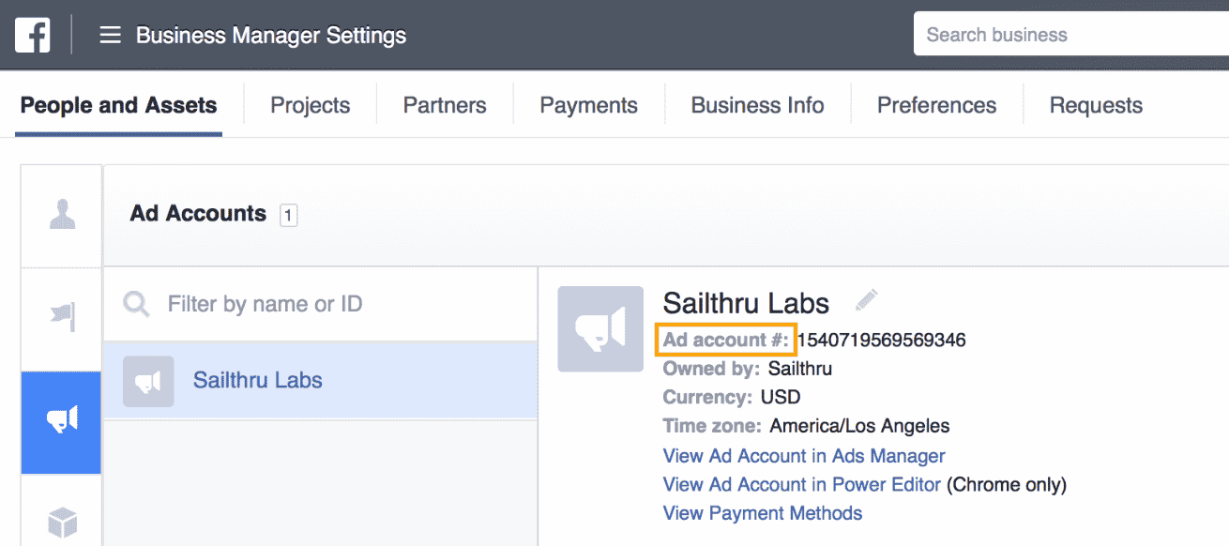Switch to the Projects tab
Image resolution: width=1229 pixels, height=546 pixels.
pos(310,105)
